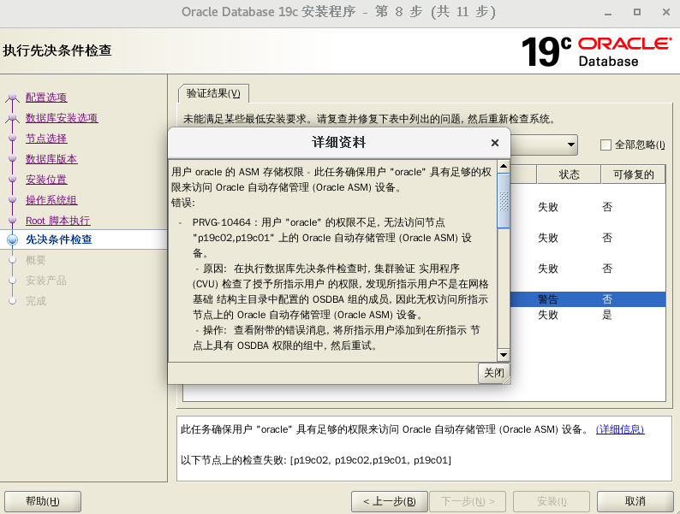Image resolution: width=680 pixels, height=514 pixels.
Task: Click the details dialog scrollbar up arrow
Action: point(504,166)
